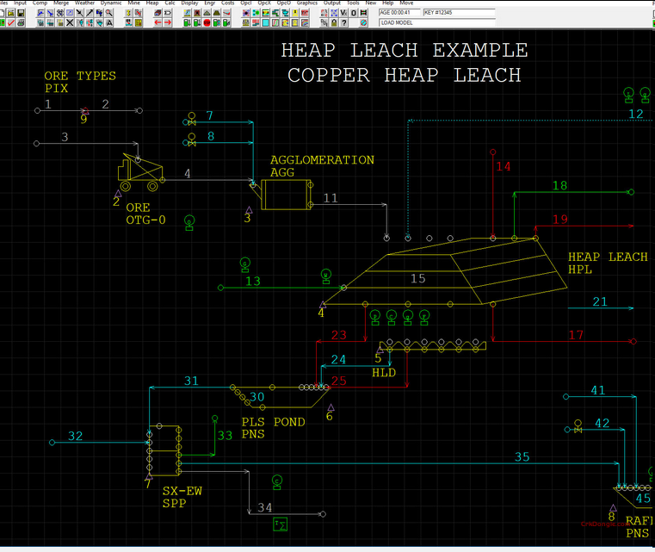Image resolution: width=655 pixels, height=552 pixels.
Task: Open the Weather menu
Action: point(85,3)
